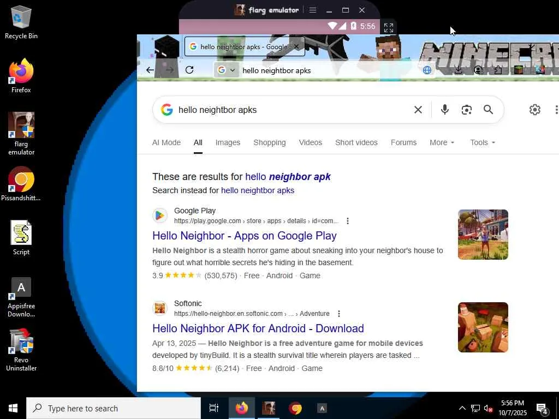Select the All results tab
The height and width of the screenshot is (419, 559).
198,142
